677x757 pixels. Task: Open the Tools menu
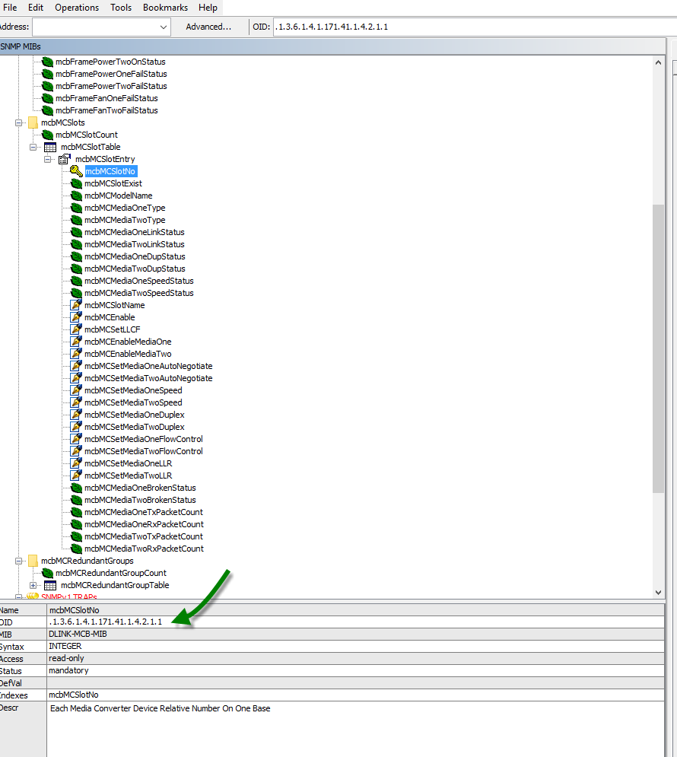[x=121, y=8]
